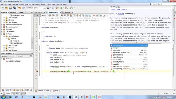Image resolution: width=176 pixels, height=99 pixels.
Task: Open the File menu
Action: pos(2,4)
